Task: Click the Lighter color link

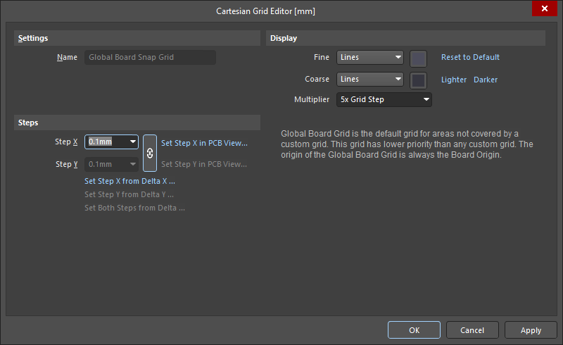Action: coord(454,80)
